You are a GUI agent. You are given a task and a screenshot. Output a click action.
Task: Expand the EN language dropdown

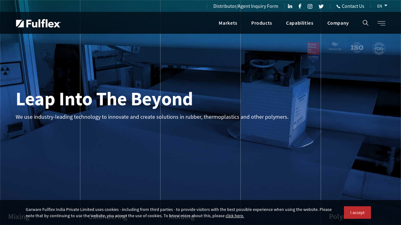point(382,6)
